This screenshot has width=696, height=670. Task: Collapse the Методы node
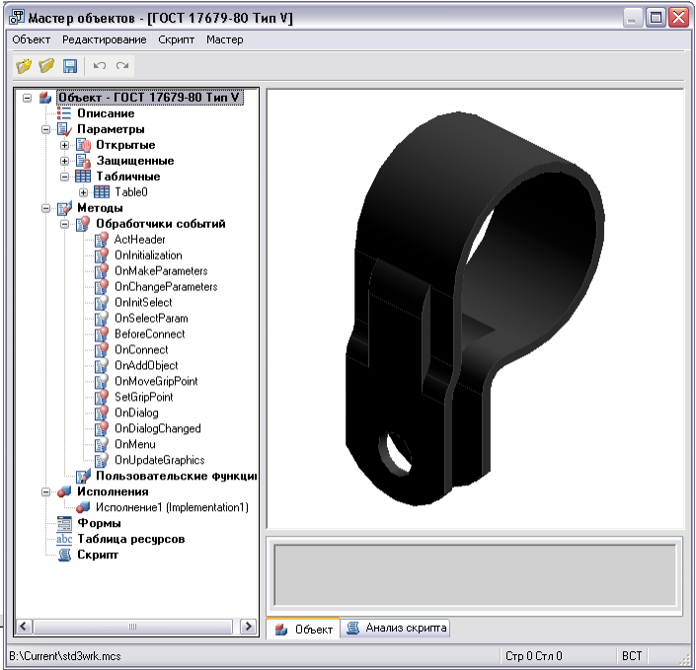click(x=45, y=208)
